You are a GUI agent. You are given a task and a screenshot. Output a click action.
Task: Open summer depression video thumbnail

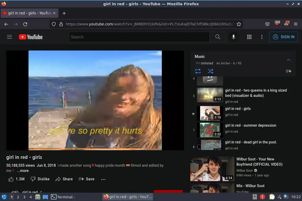tap(210, 130)
